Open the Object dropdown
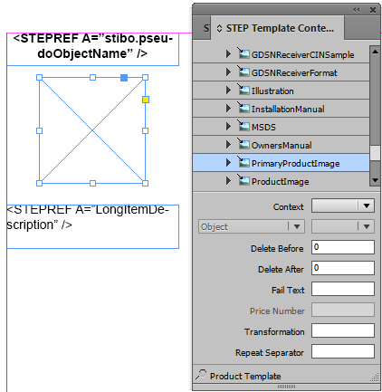 [x=252, y=226]
